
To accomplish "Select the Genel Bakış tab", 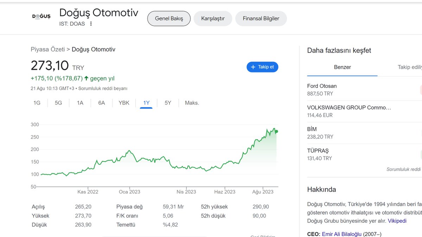I will pos(169,19).
